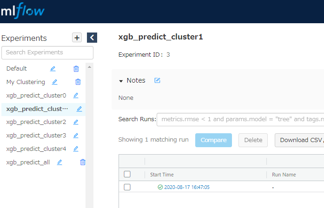Screen dimensions: 324x208
Task: Click the None notes text
Action: coord(126,98)
